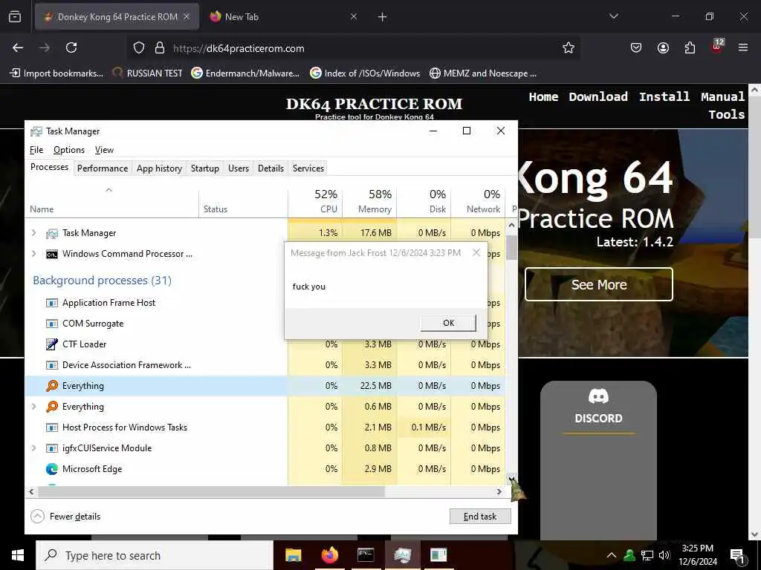Bookmark this page with star icon
Image resolution: width=761 pixels, height=570 pixels.
(x=569, y=48)
